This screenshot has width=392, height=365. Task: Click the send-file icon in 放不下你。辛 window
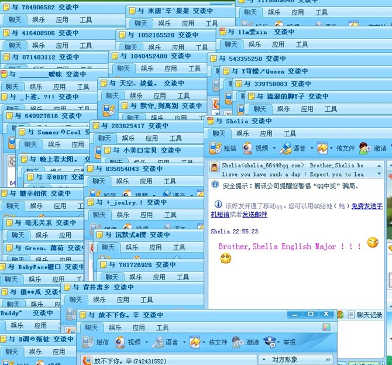[x=195, y=342]
